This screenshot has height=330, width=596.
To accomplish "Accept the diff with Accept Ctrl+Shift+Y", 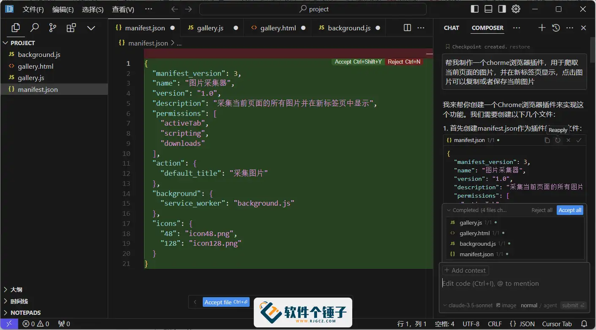I will [x=358, y=62].
